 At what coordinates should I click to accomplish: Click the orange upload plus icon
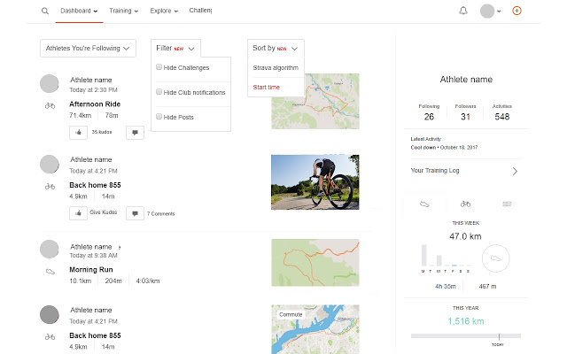tap(517, 11)
